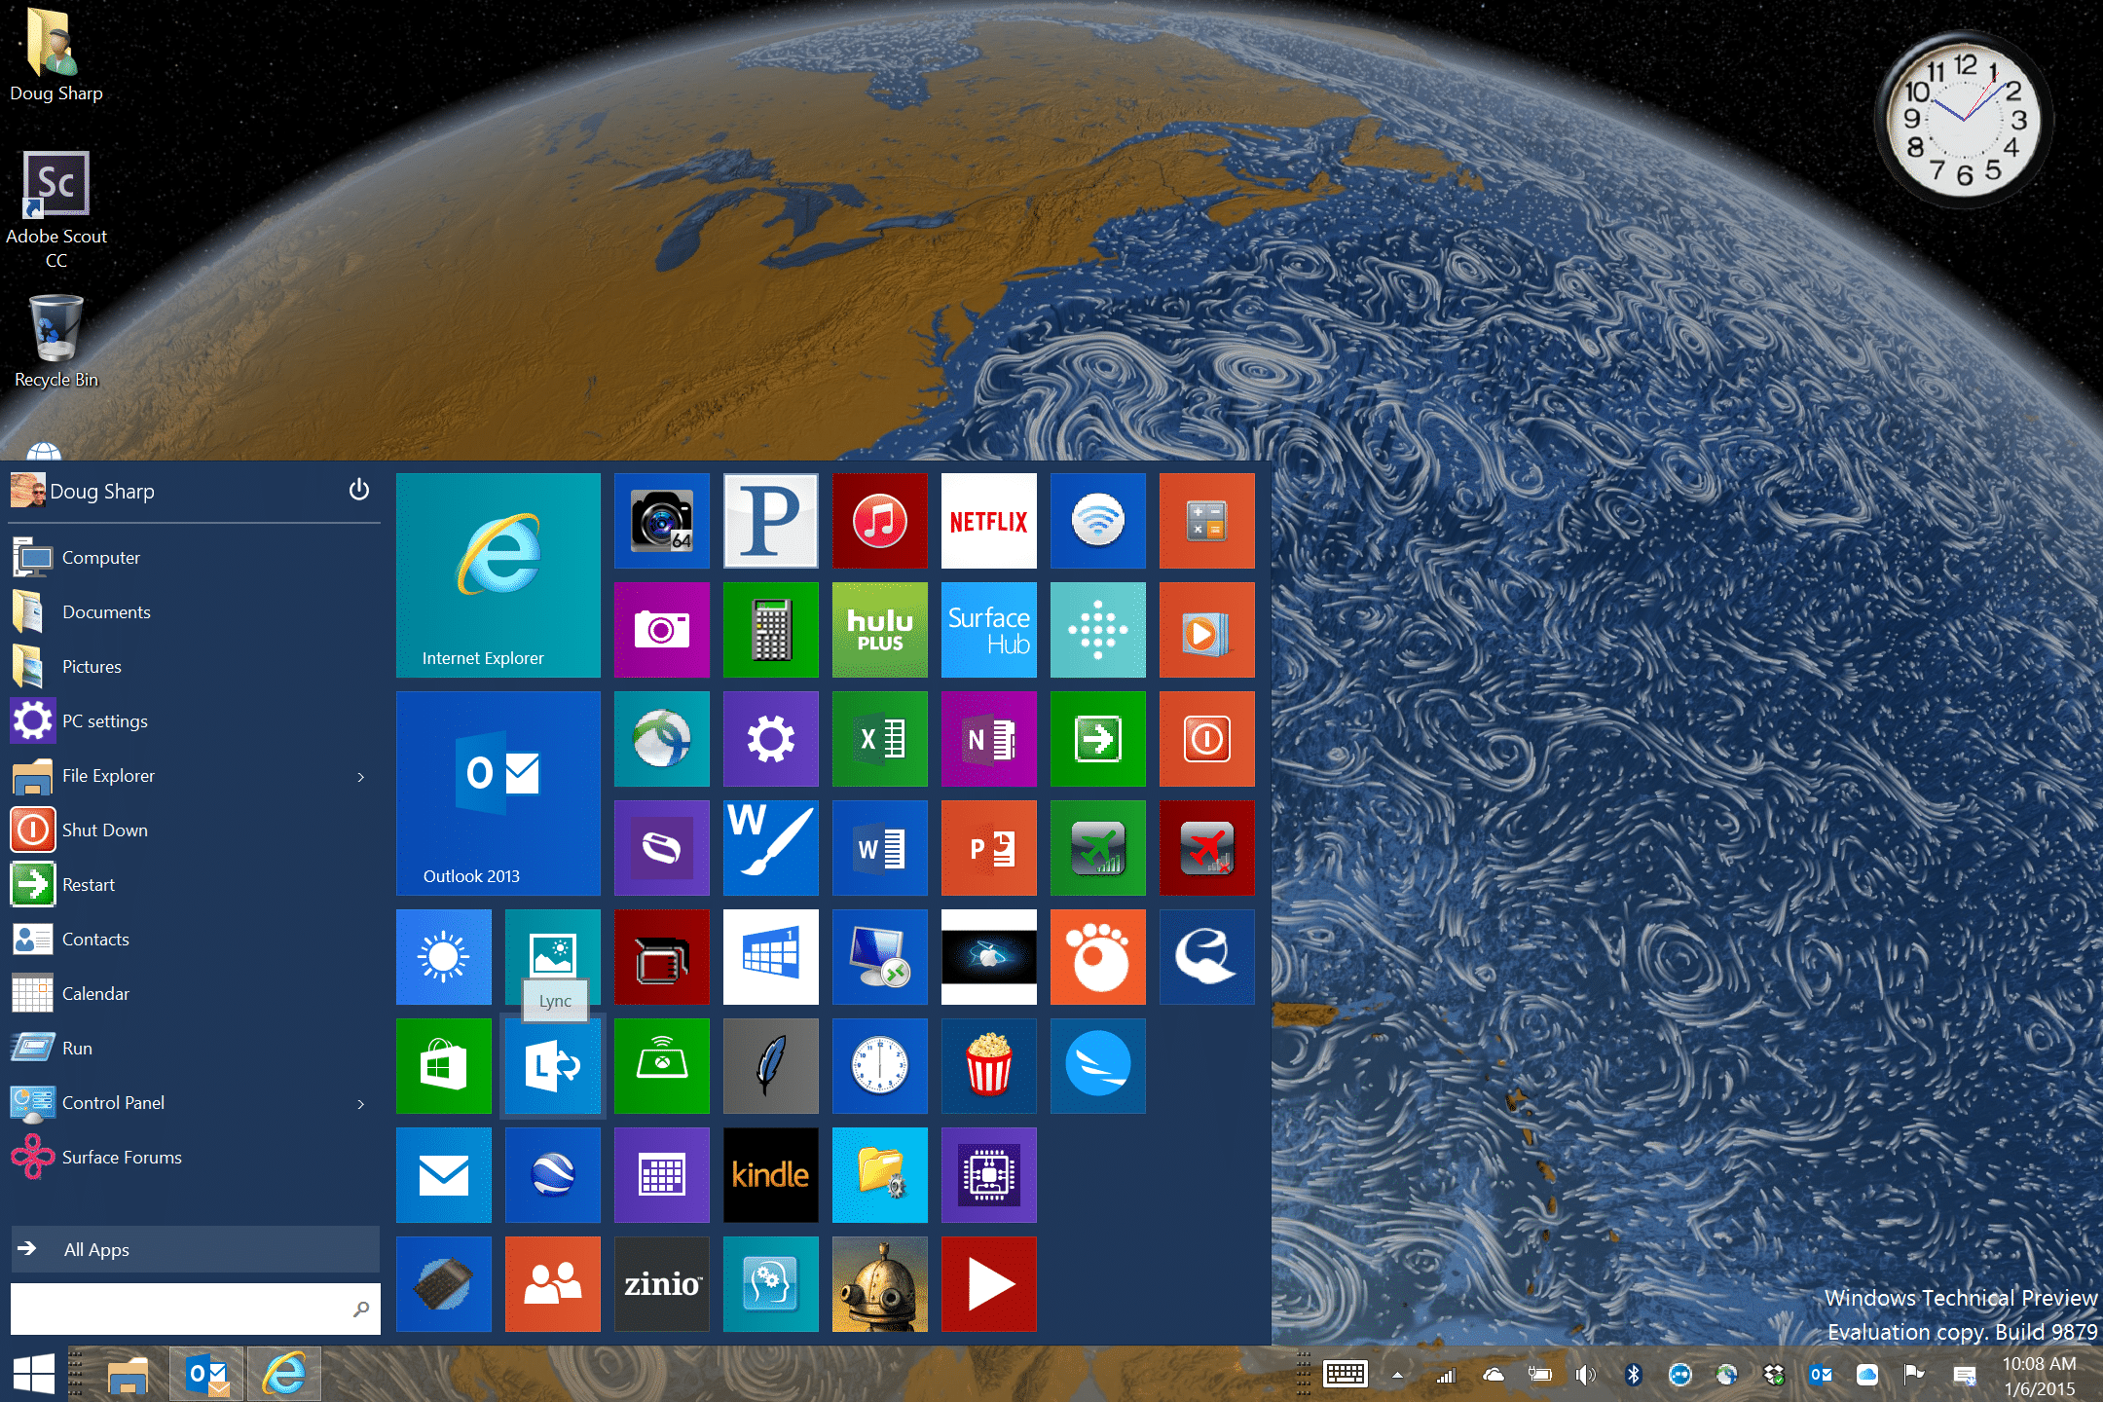Image resolution: width=2103 pixels, height=1402 pixels.
Task: Open Computer from the Start menu
Action: (195, 558)
